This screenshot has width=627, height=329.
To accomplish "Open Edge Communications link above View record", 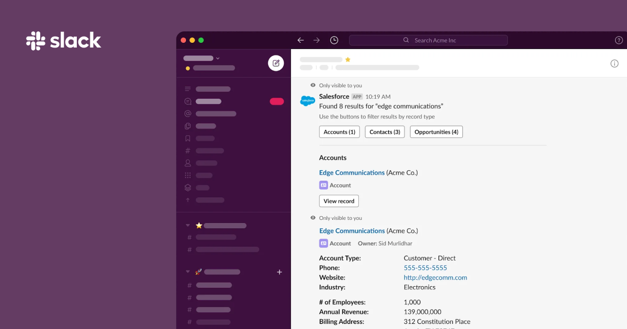I will (352, 172).
